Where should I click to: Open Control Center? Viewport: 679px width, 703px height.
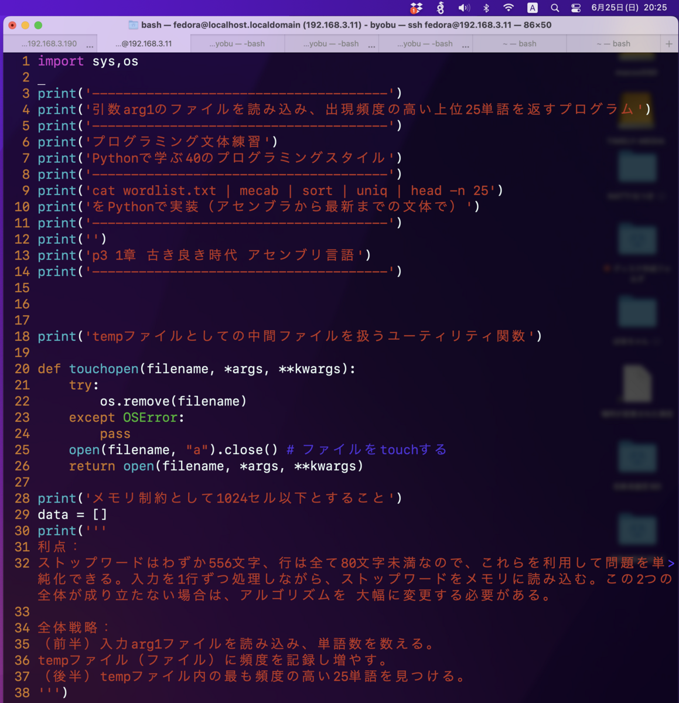(575, 8)
